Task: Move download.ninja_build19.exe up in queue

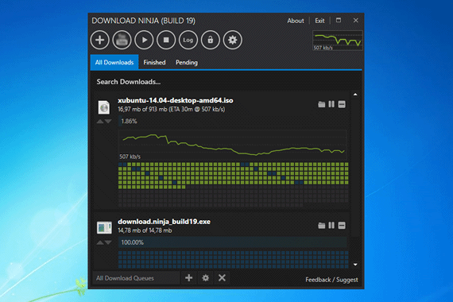Action: (100, 242)
